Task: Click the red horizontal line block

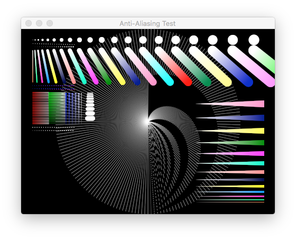Action: (x=41, y=108)
